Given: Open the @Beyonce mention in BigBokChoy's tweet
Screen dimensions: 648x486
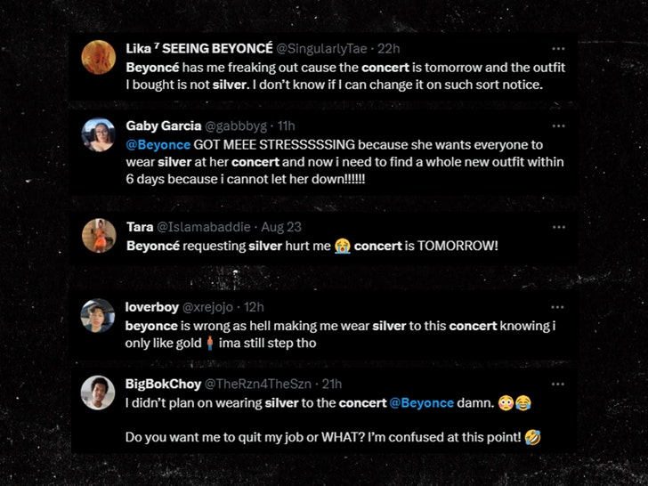Looking at the screenshot, I should [x=422, y=403].
